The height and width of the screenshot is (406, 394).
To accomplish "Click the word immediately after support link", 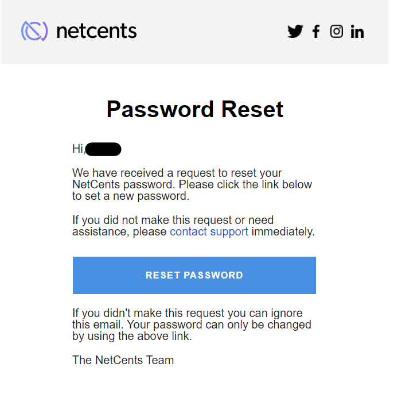I will (283, 231).
